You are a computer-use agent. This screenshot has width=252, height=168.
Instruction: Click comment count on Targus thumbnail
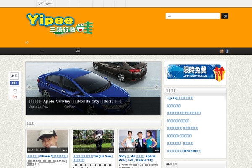coord(111,150)
